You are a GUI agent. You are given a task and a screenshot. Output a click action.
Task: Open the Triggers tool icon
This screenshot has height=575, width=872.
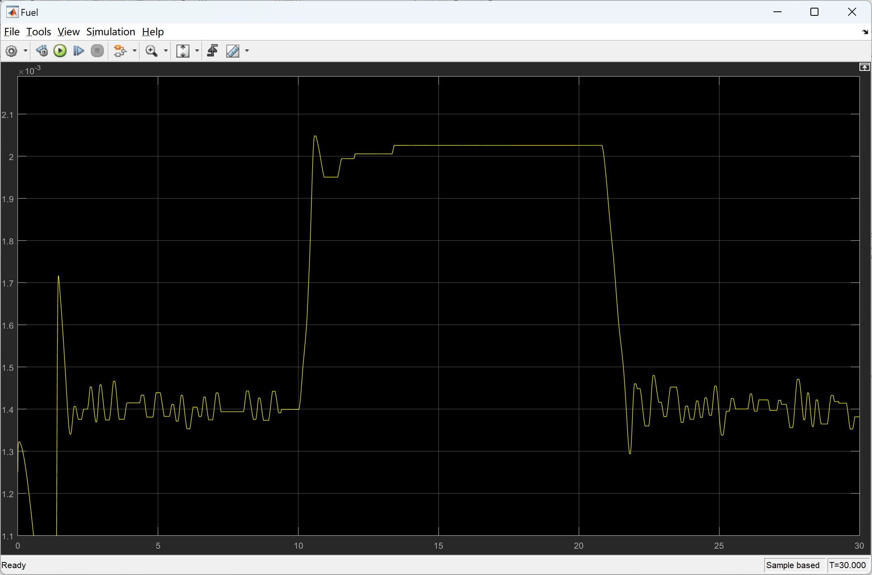click(213, 51)
